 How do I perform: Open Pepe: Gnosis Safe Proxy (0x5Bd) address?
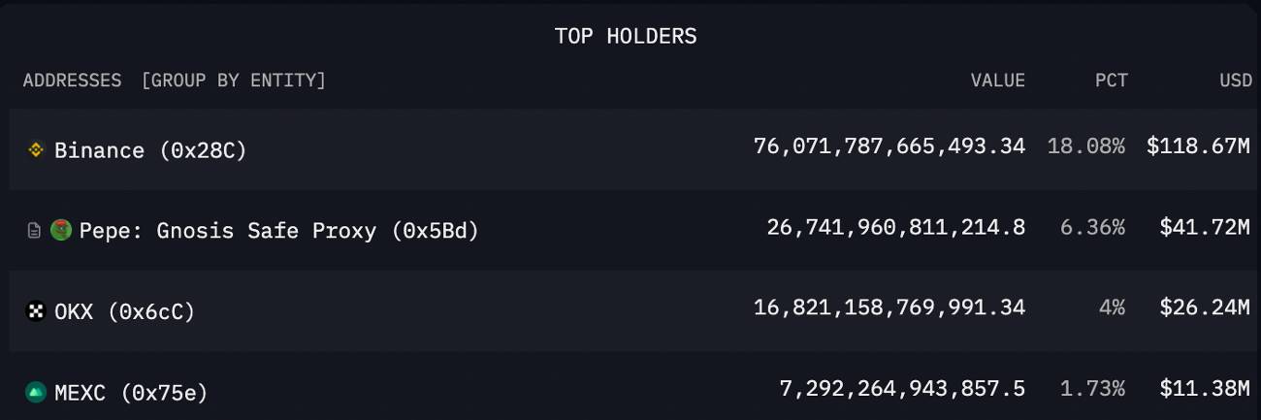coord(279,231)
